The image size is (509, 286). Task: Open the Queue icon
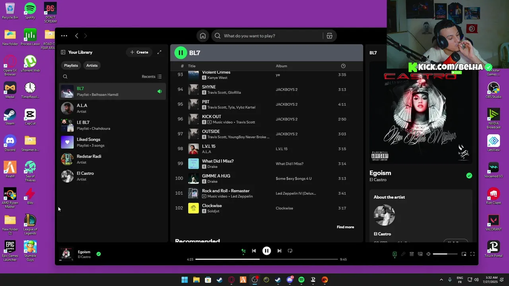[x=412, y=254]
